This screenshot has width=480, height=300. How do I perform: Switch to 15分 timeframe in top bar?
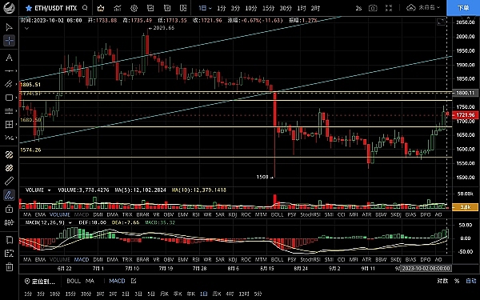click(268, 8)
